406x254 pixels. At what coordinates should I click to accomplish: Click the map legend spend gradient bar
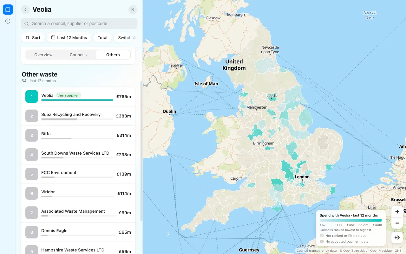coord(351,220)
